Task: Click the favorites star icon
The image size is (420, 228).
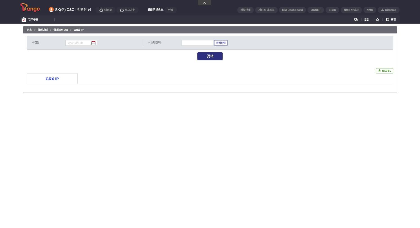Action: pyautogui.click(x=377, y=20)
